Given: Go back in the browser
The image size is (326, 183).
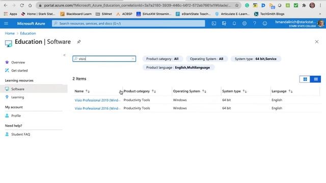Looking at the screenshot, I should coord(6,6).
